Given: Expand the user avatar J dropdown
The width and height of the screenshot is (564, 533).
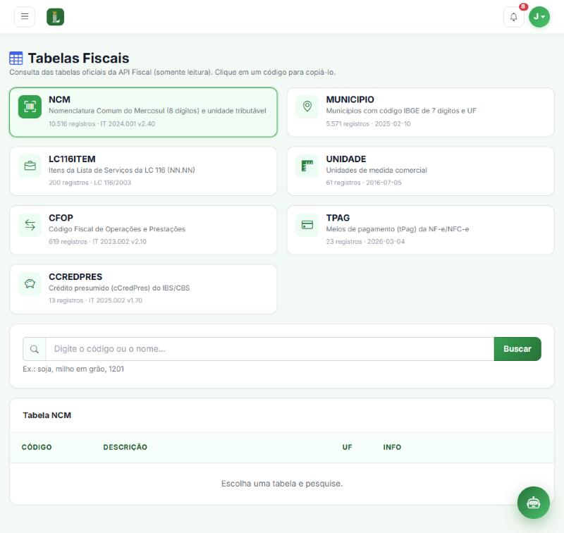Looking at the screenshot, I should tap(539, 17).
